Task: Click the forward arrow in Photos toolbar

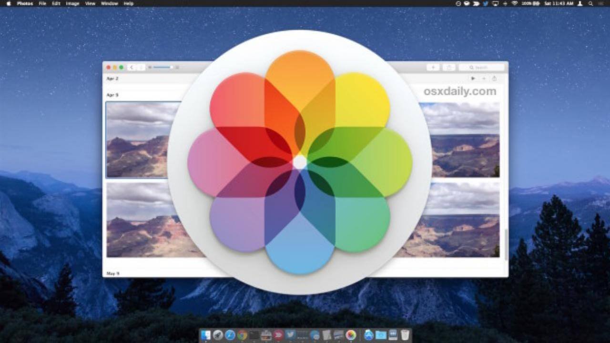Action: [x=141, y=68]
